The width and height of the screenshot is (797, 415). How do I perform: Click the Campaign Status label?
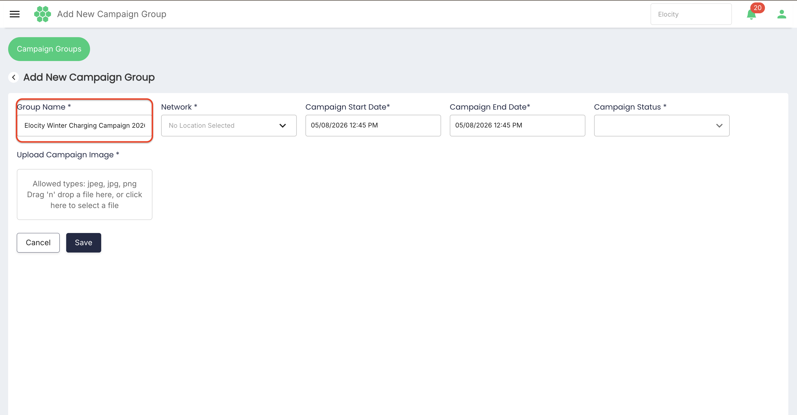pos(630,107)
